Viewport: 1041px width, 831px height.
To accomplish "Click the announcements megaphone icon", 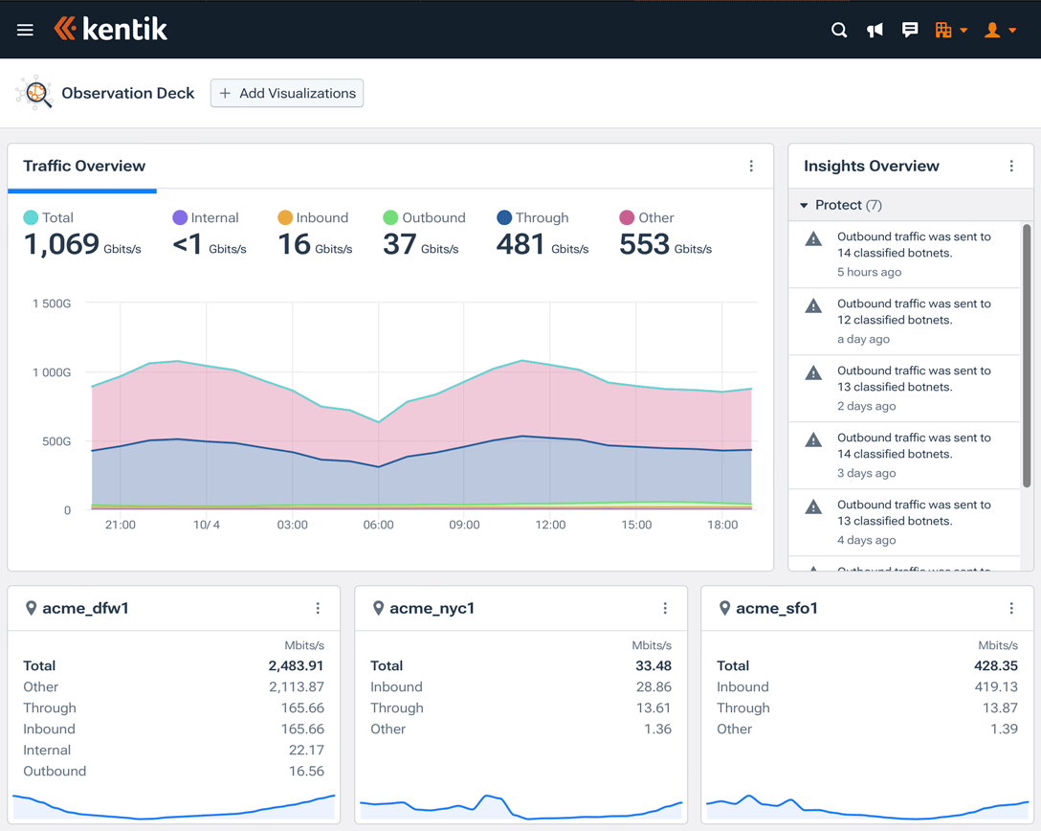I will click(875, 30).
